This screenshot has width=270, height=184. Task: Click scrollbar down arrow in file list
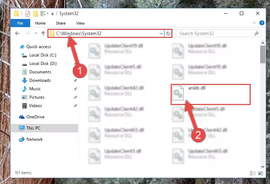(x=263, y=166)
